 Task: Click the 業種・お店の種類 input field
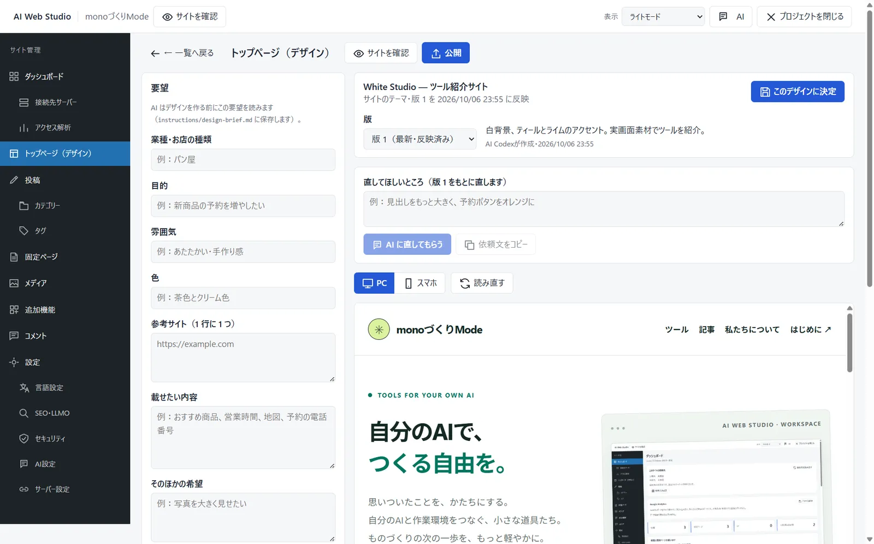243,160
